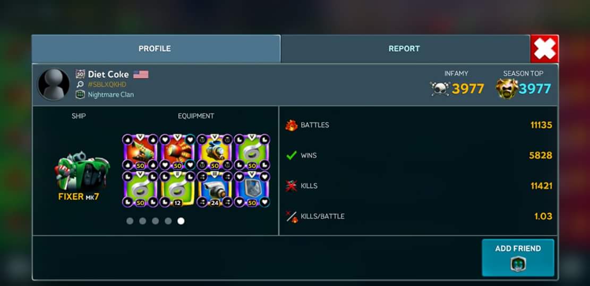The height and width of the screenshot is (286, 590).
Task: Tap the red explosive cannon with heart perks
Action: tap(177, 152)
